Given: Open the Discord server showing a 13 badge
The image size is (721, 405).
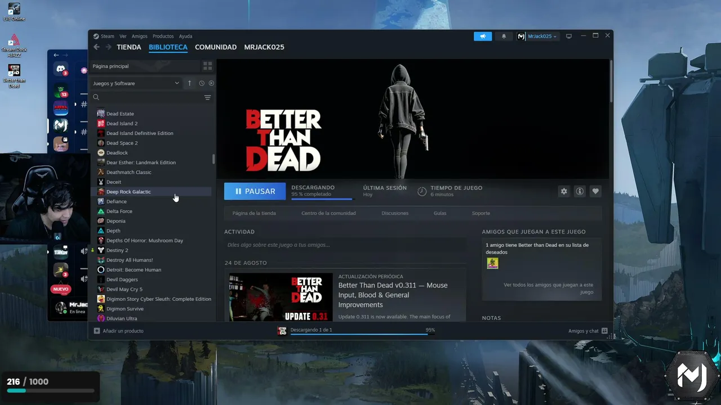Looking at the screenshot, I should tap(61, 90).
